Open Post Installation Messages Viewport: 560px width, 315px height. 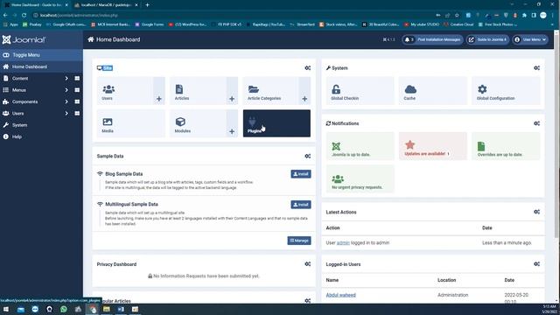(432, 39)
